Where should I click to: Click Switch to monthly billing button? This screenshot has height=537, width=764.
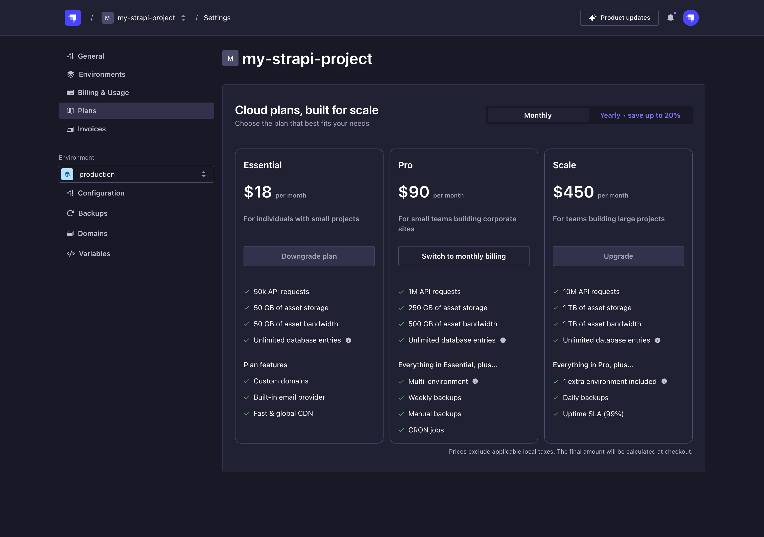click(x=464, y=256)
